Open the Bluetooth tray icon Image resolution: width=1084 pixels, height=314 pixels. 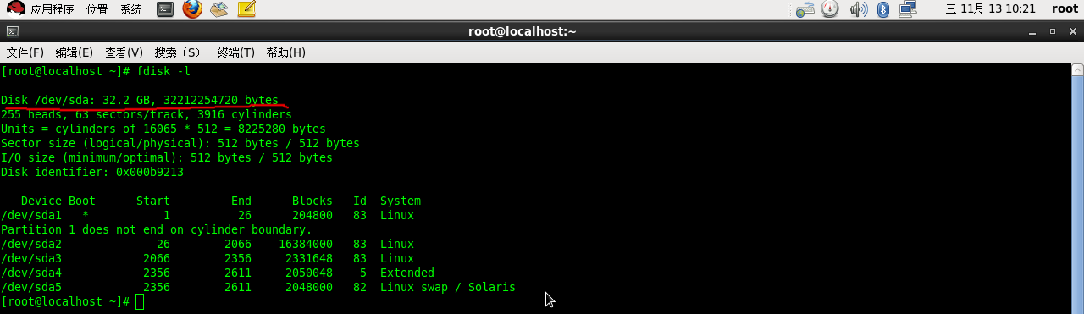click(882, 9)
